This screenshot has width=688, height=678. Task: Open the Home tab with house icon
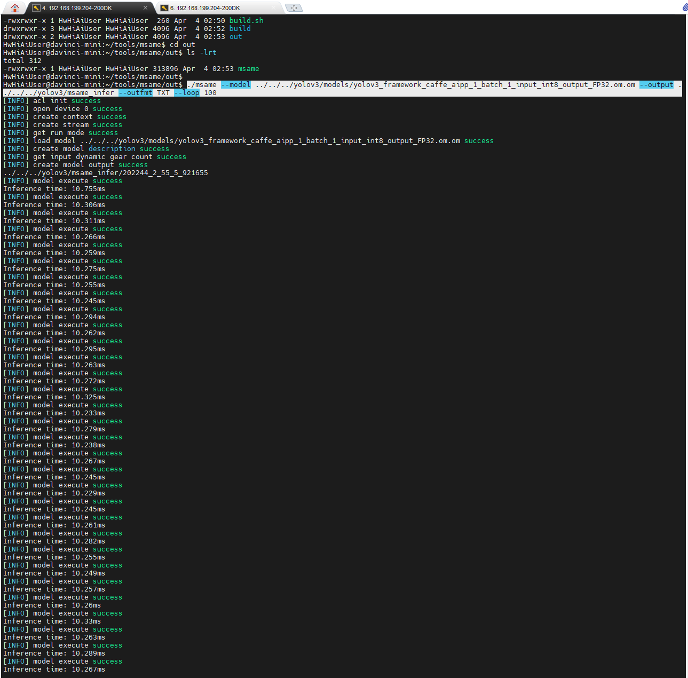tap(14, 7)
